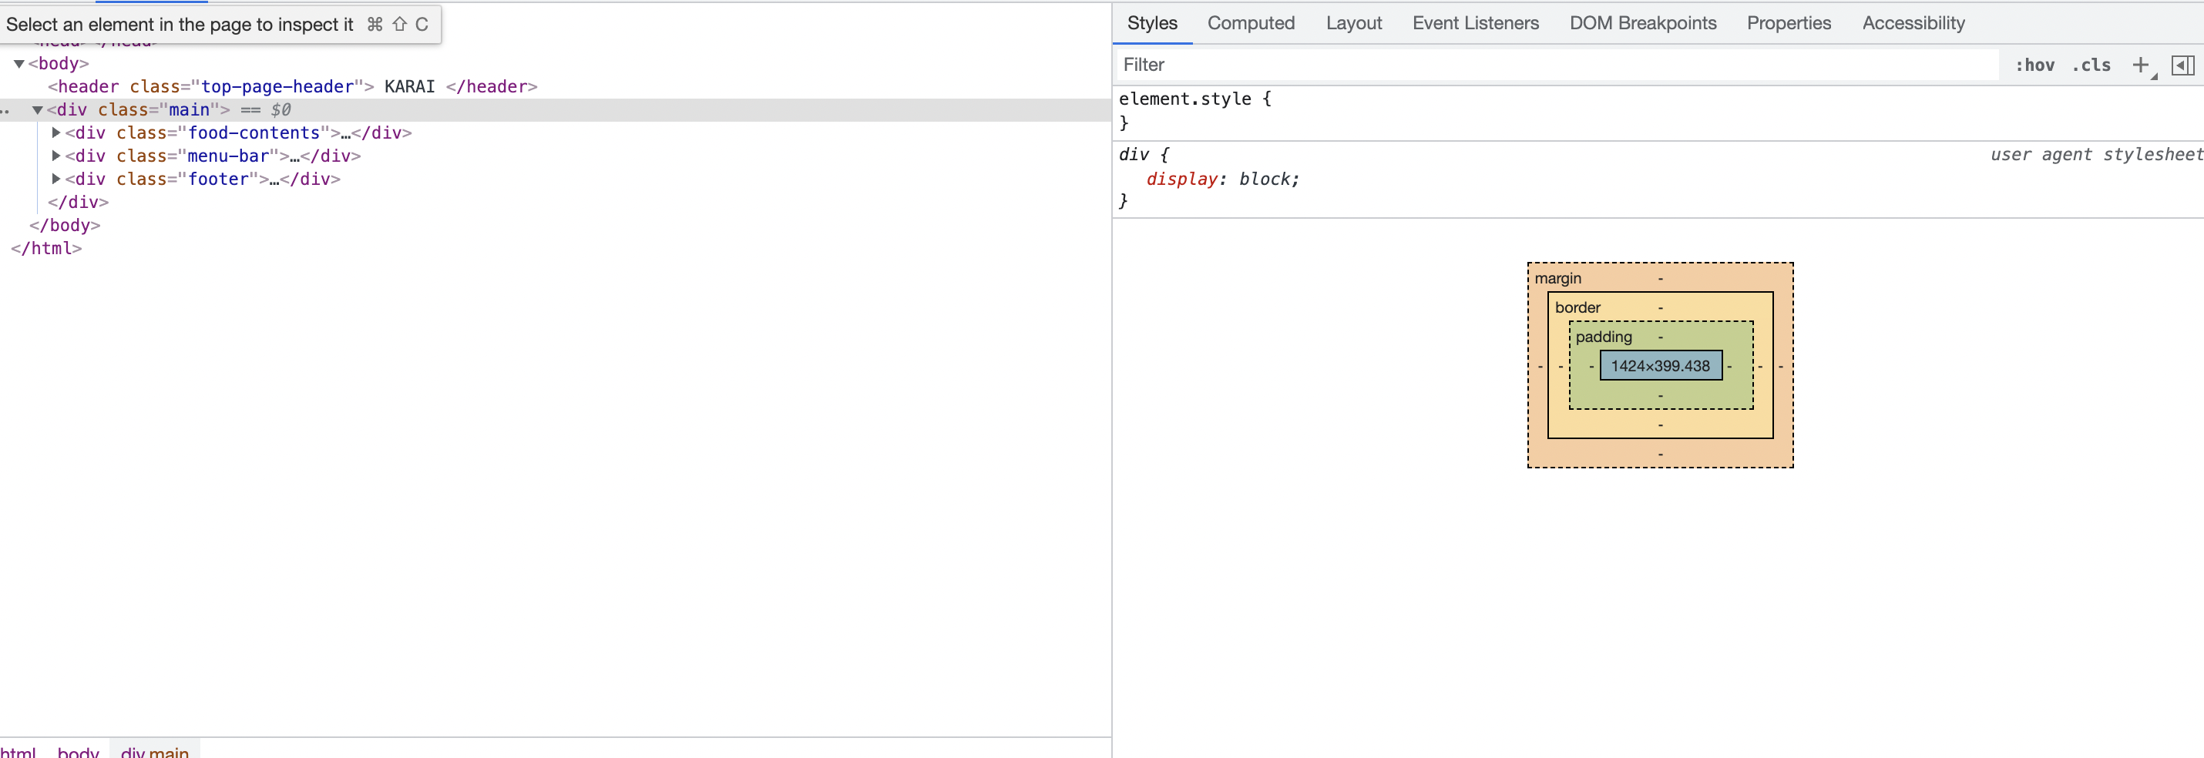Click the element.style rule selector
This screenshot has width=2204, height=758.
1185,99
